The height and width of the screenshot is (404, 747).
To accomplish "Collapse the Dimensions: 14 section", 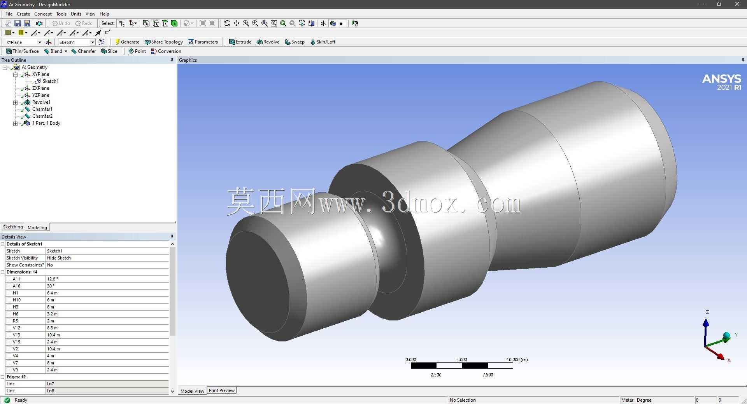I will point(3,272).
